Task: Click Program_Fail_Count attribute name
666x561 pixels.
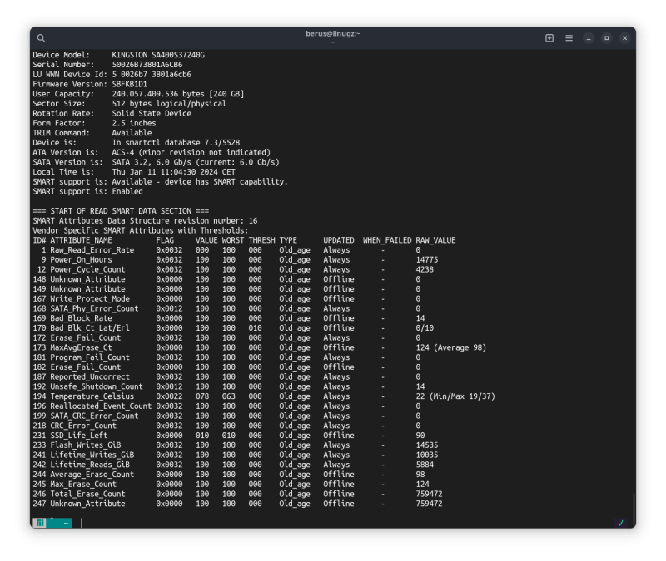Action: click(90, 357)
